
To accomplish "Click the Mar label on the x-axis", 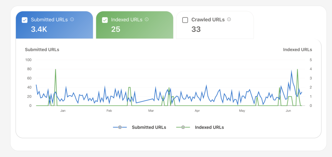I will pyautogui.click(x=151, y=111).
